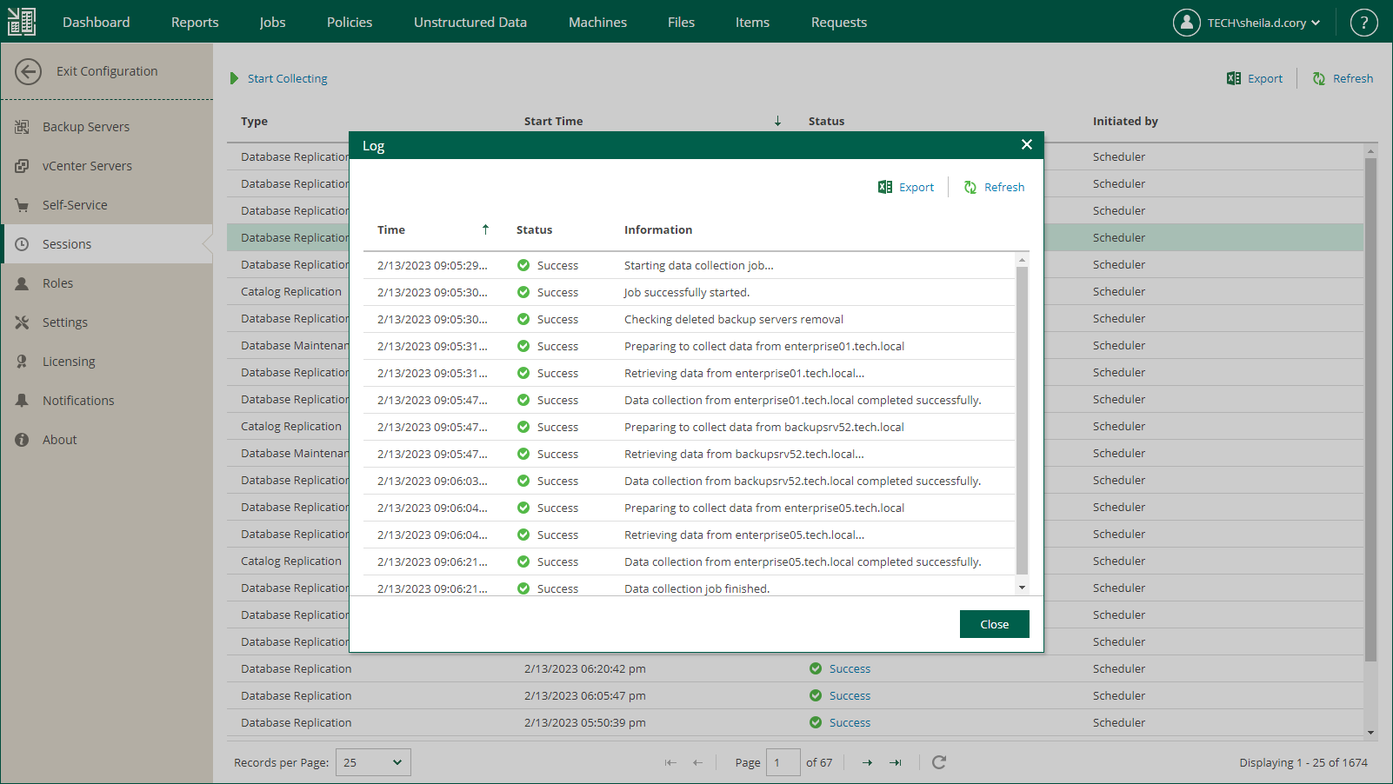
Task: Go to the next page arrow
Action: 867,762
